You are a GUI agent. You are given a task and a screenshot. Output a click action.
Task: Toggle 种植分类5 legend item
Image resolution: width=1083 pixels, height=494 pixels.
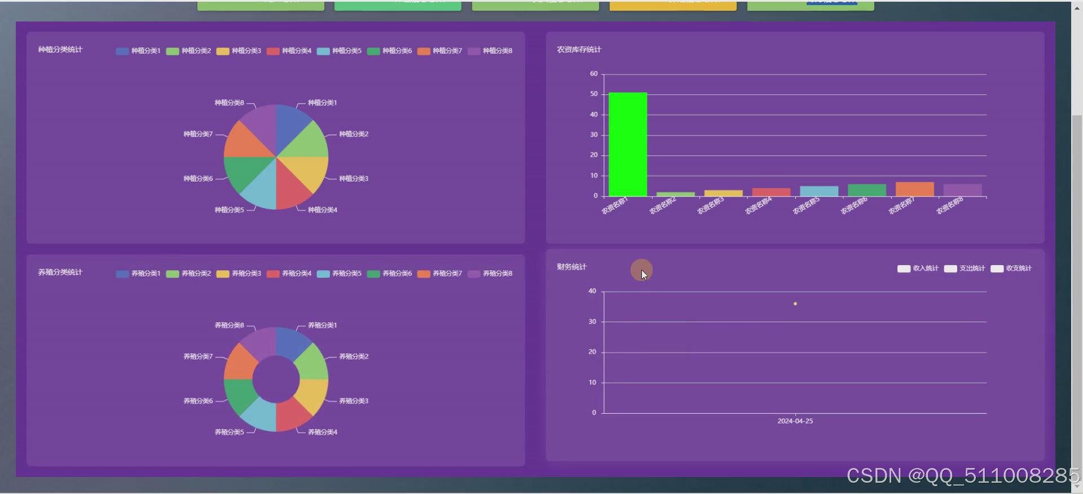click(x=339, y=51)
